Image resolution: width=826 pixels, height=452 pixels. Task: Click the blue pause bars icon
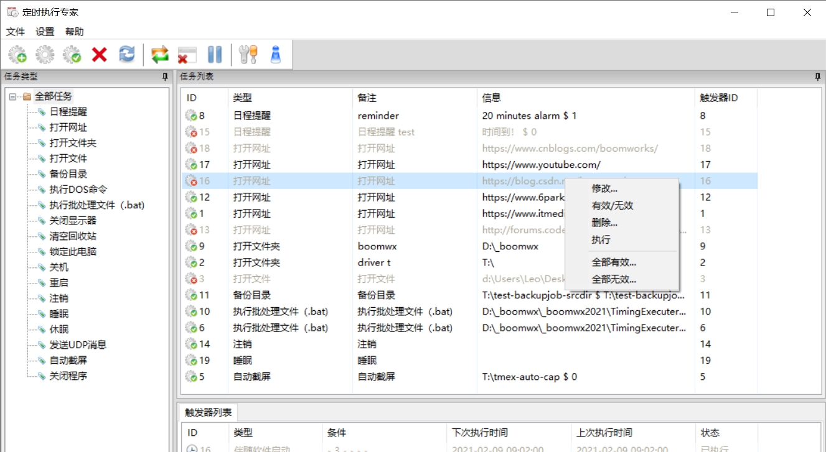tap(215, 55)
